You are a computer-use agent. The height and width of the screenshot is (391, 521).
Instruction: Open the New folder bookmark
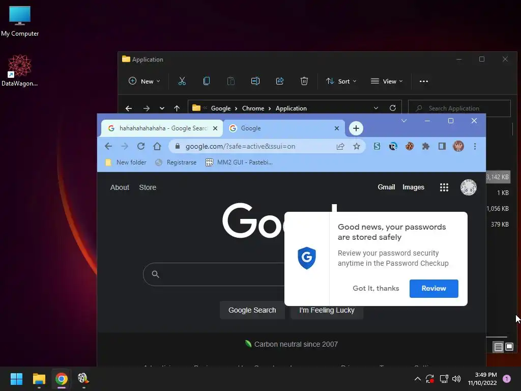126,162
